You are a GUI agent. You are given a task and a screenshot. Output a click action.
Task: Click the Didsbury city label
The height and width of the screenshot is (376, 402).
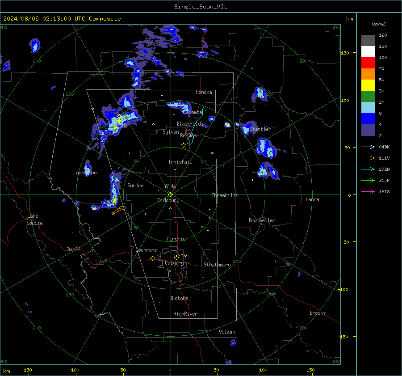(x=168, y=200)
